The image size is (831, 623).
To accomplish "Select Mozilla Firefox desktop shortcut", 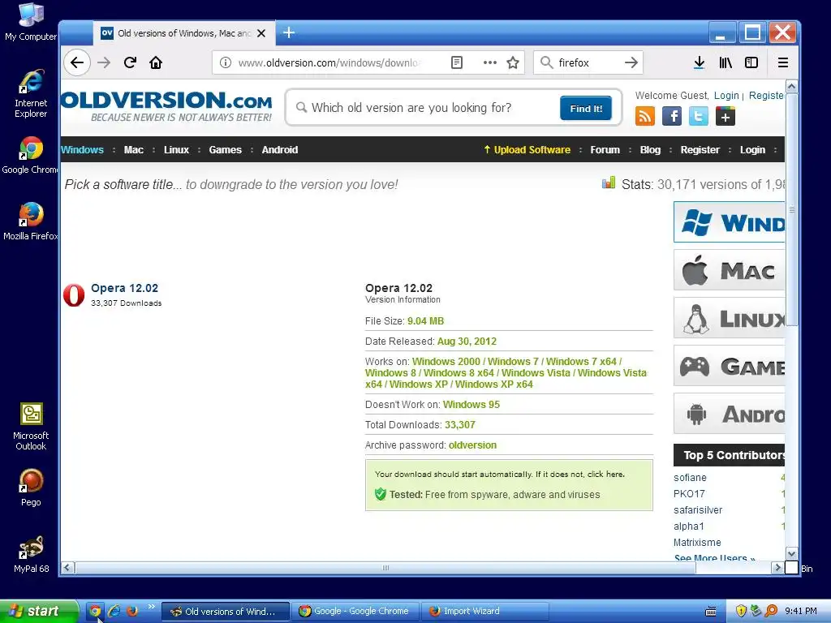I will (31, 221).
